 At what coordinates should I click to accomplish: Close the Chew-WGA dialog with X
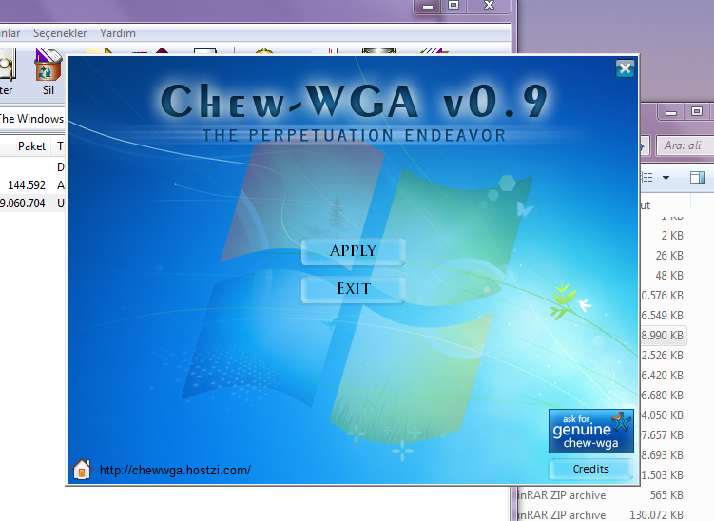pyautogui.click(x=626, y=68)
